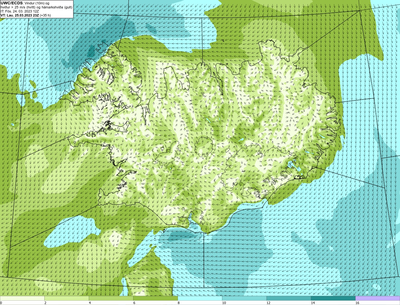Select the turquoise 10–12 m/s swatch
The image size is (400, 305).
(x=244, y=298)
